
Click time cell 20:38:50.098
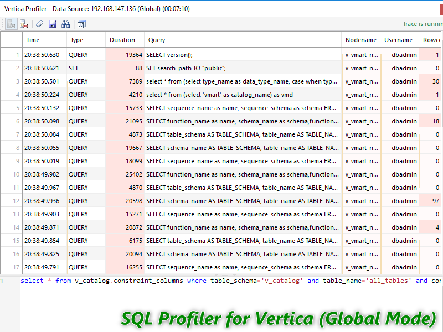(45, 121)
